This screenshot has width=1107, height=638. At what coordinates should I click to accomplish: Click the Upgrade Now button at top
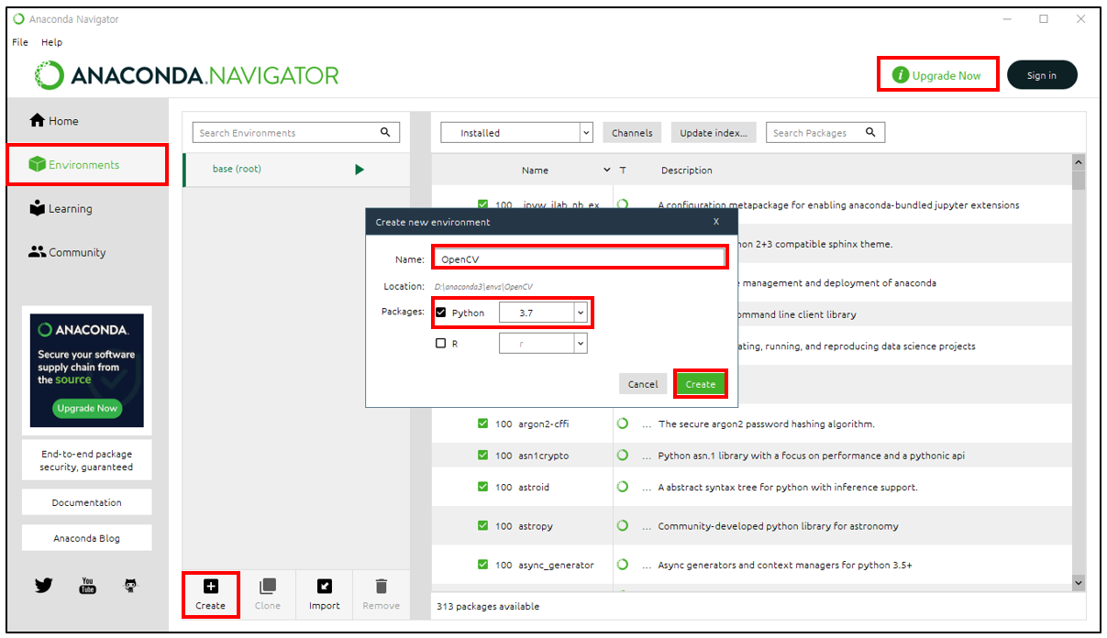click(x=937, y=75)
